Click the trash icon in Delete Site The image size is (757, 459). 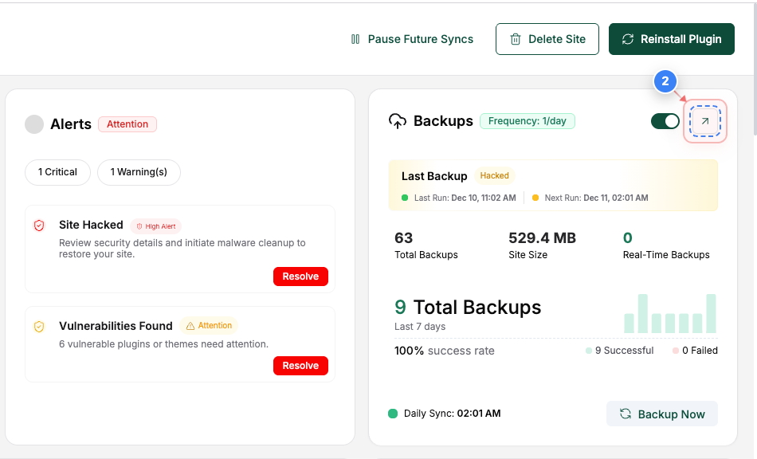(516, 39)
